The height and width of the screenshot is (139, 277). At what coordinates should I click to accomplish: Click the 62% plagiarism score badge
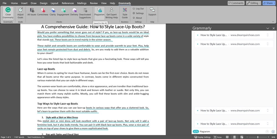(196, 132)
